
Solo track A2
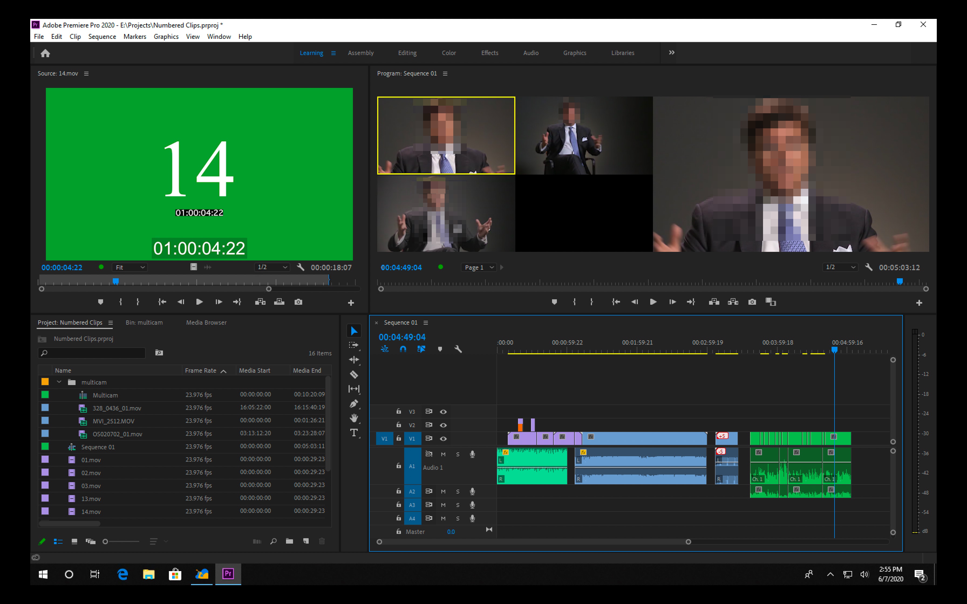pyautogui.click(x=458, y=491)
